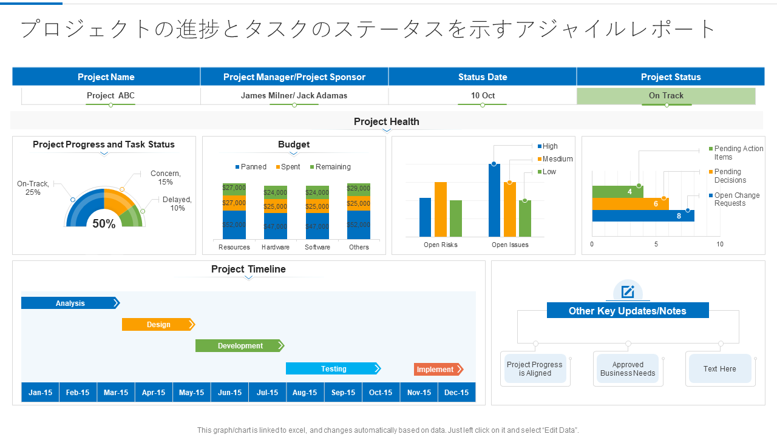Screen dimensions: 777x437
Task: Click the pencil edit note icon
Action: pos(628,292)
